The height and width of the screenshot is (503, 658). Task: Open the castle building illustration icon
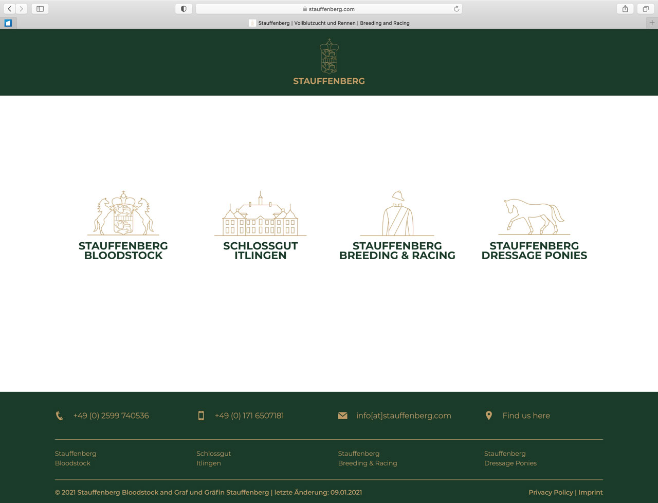click(261, 213)
